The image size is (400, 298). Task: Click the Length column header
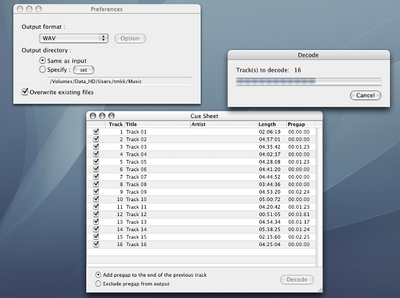pos(272,124)
